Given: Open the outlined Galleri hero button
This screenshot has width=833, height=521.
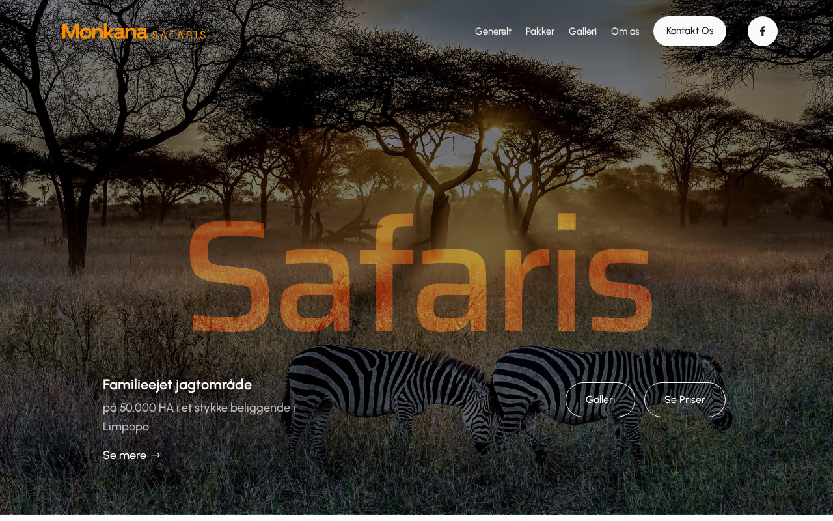Looking at the screenshot, I should [x=600, y=400].
